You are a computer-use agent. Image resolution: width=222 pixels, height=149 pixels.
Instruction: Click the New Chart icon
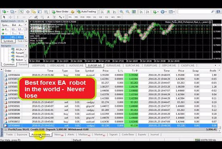point(4,12)
